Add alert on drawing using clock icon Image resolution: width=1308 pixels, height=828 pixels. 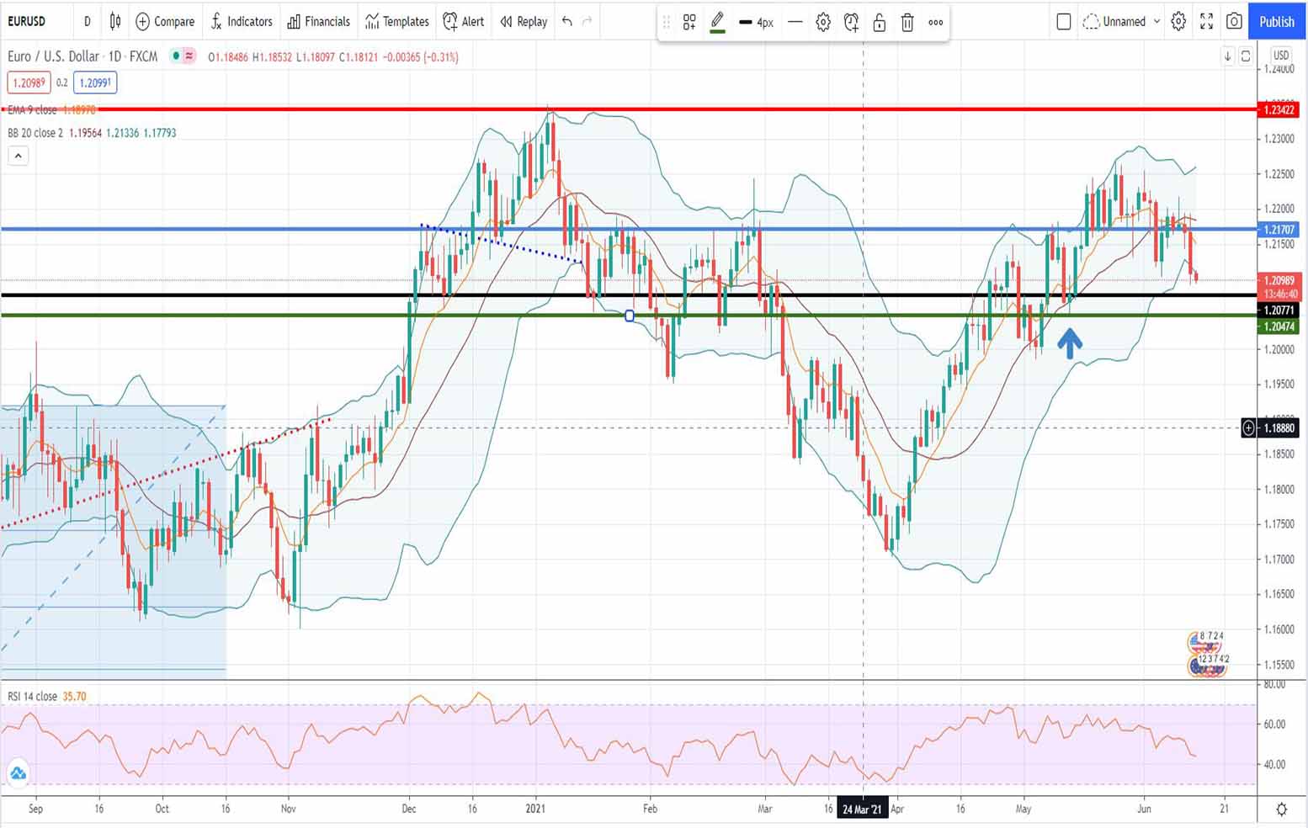[851, 23]
